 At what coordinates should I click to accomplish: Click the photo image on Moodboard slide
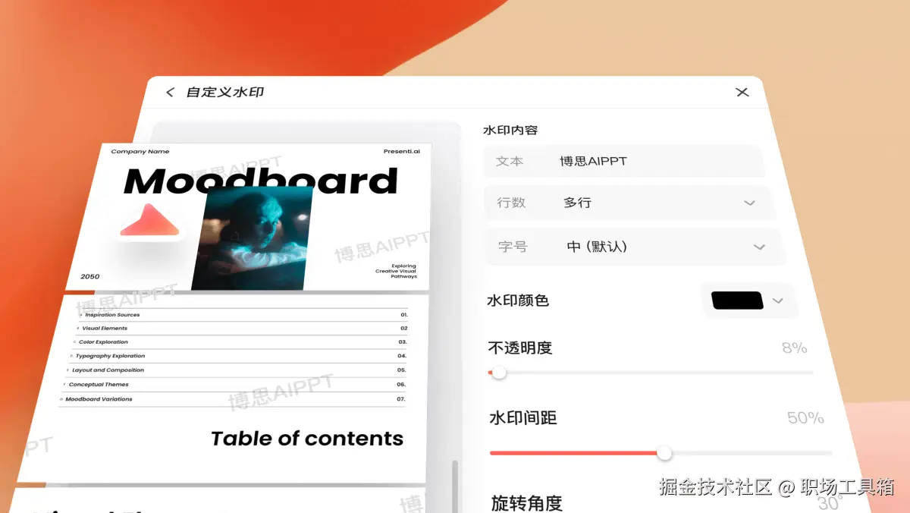pos(253,238)
